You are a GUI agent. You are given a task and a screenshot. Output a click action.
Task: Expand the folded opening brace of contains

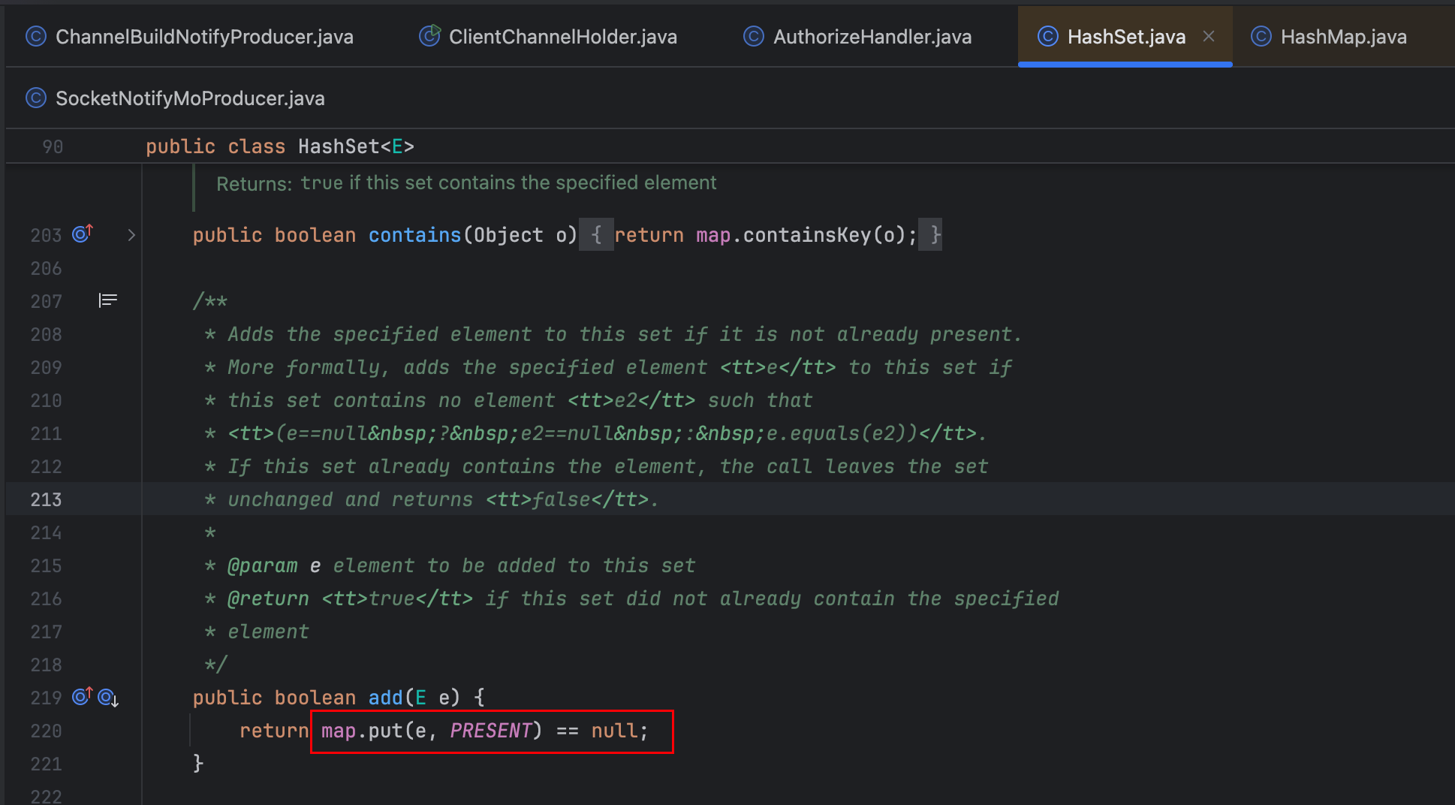click(x=596, y=235)
